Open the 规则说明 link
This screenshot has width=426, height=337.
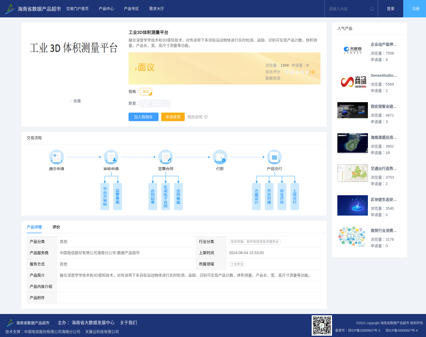pos(195,117)
